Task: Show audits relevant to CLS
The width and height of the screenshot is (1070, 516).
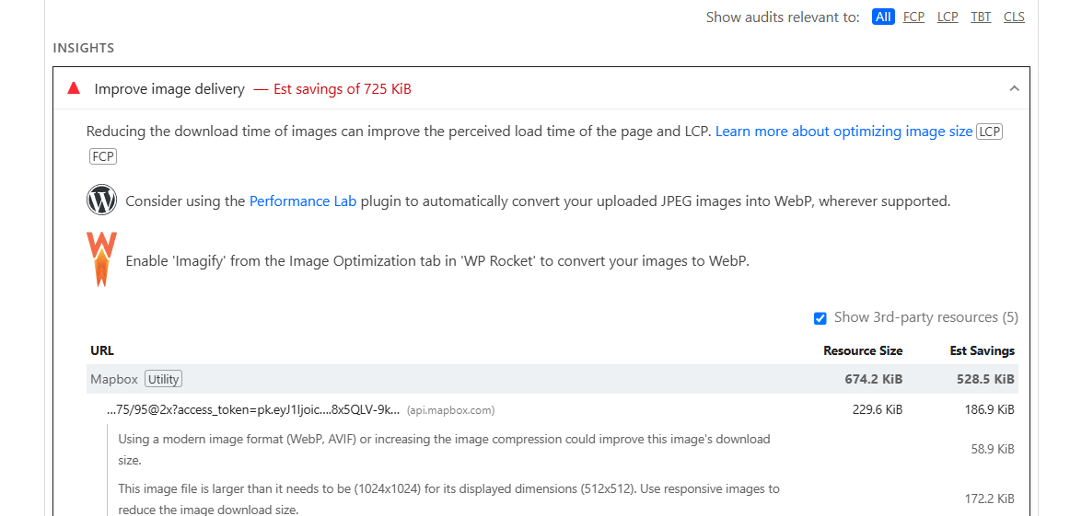Action: click(1014, 17)
